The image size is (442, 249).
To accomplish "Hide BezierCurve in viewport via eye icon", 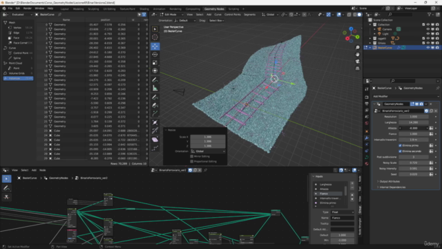I will pyautogui.click(x=428, y=48).
